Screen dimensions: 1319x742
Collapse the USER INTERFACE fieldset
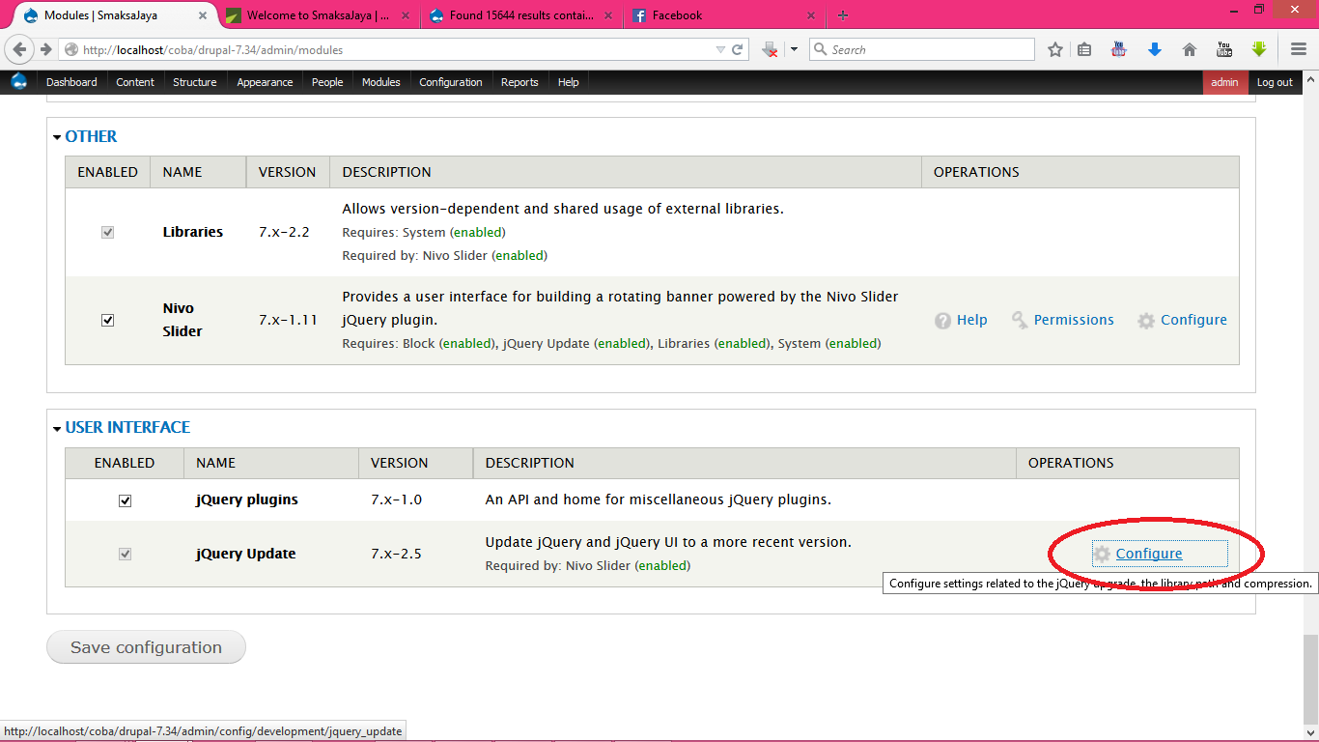(122, 427)
